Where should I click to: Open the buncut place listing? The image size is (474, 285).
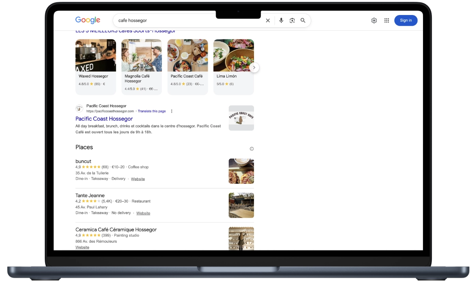pyautogui.click(x=83, y=161)
